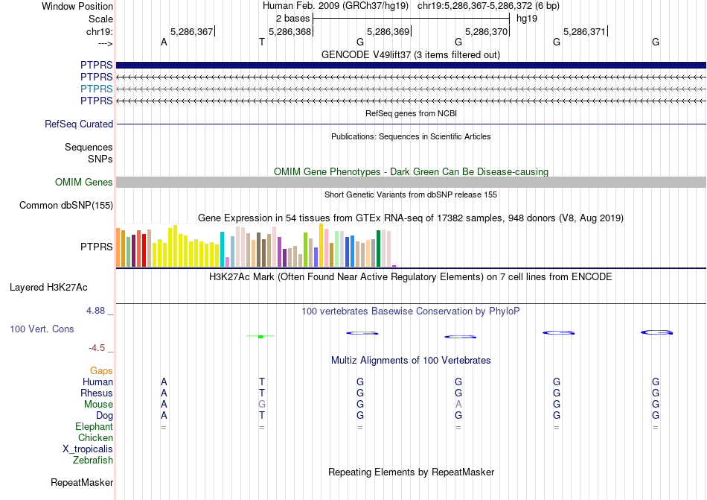Click the 2 bases scale bar

pyautogui.click(x=411, y=19)
